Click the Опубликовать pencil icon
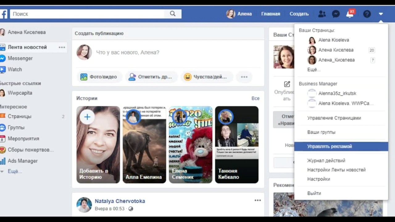395x222 pixels. (x=287, y=84)
